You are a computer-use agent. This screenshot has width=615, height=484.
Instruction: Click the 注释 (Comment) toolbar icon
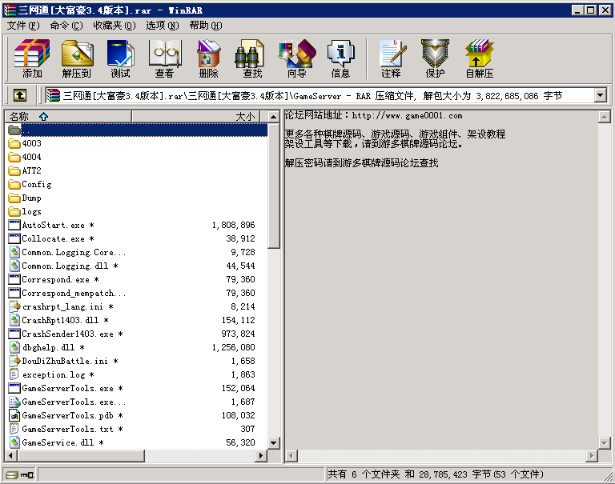click(x=391, y=58)
